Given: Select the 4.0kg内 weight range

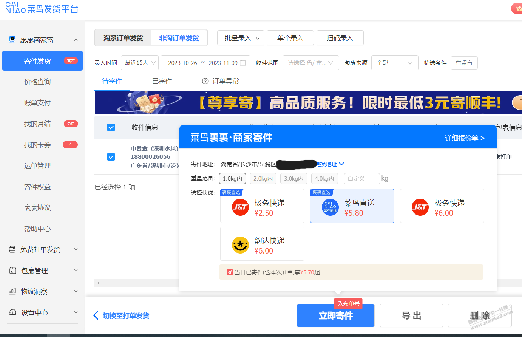Looking at the screenshot, I should click(x=324, y=179).
